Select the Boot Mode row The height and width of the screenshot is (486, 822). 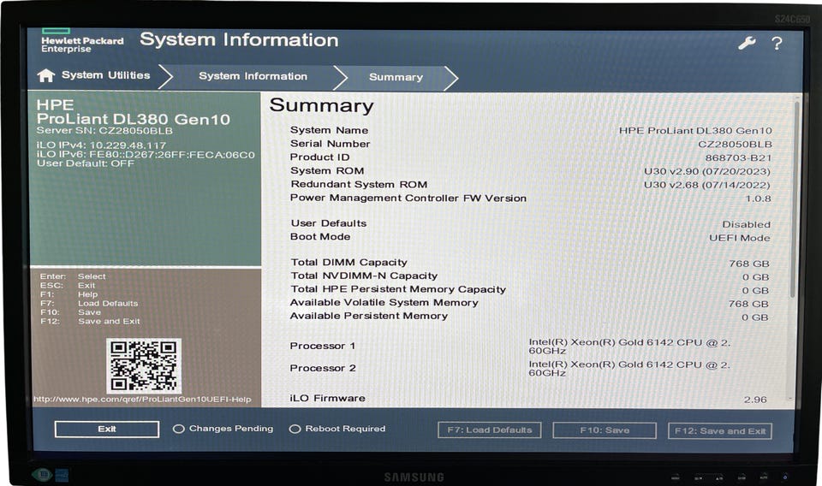[x=529, y=237]
